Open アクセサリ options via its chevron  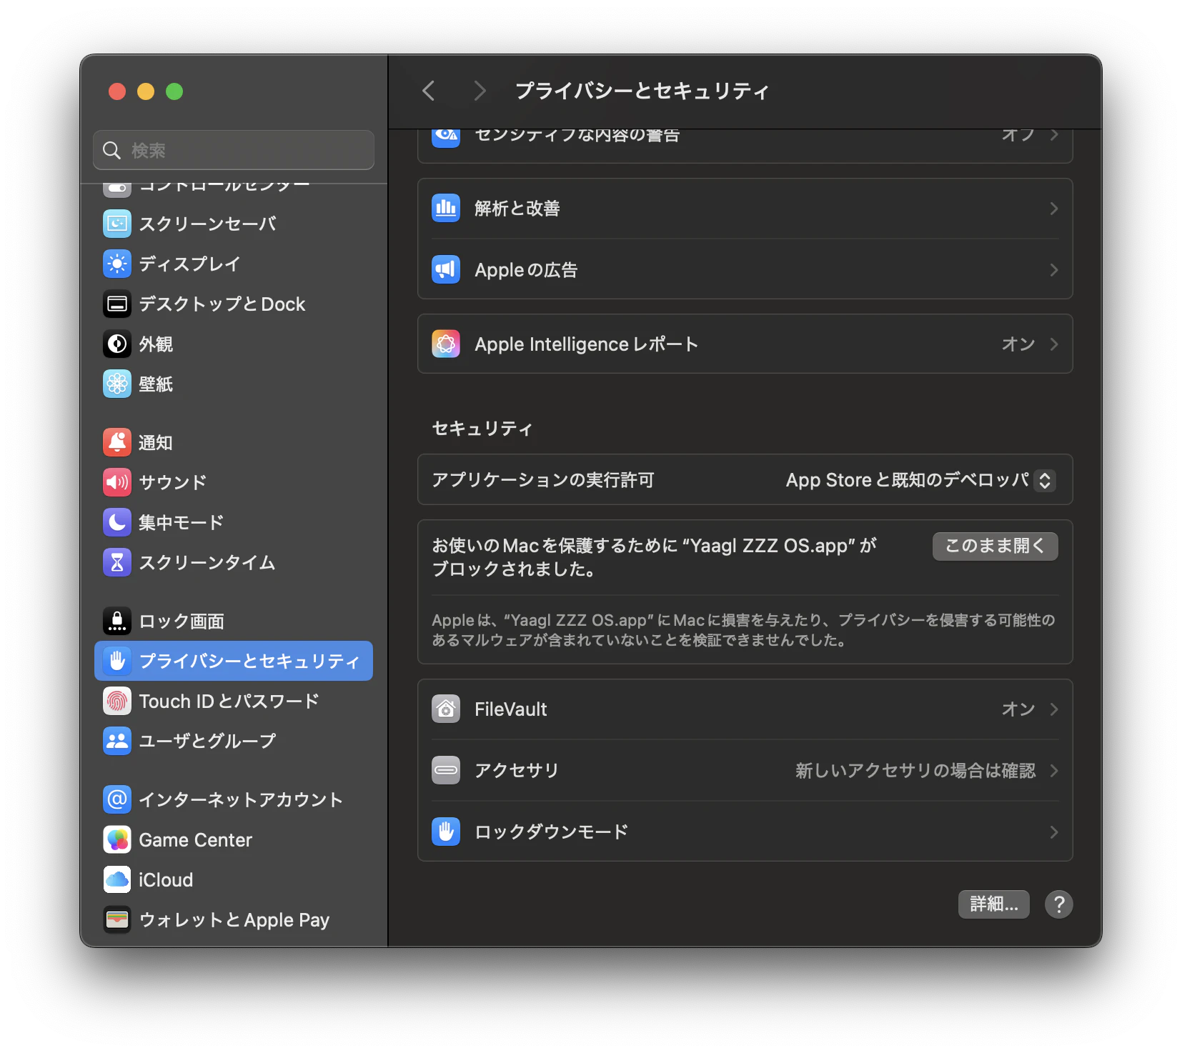point(1054,771)
